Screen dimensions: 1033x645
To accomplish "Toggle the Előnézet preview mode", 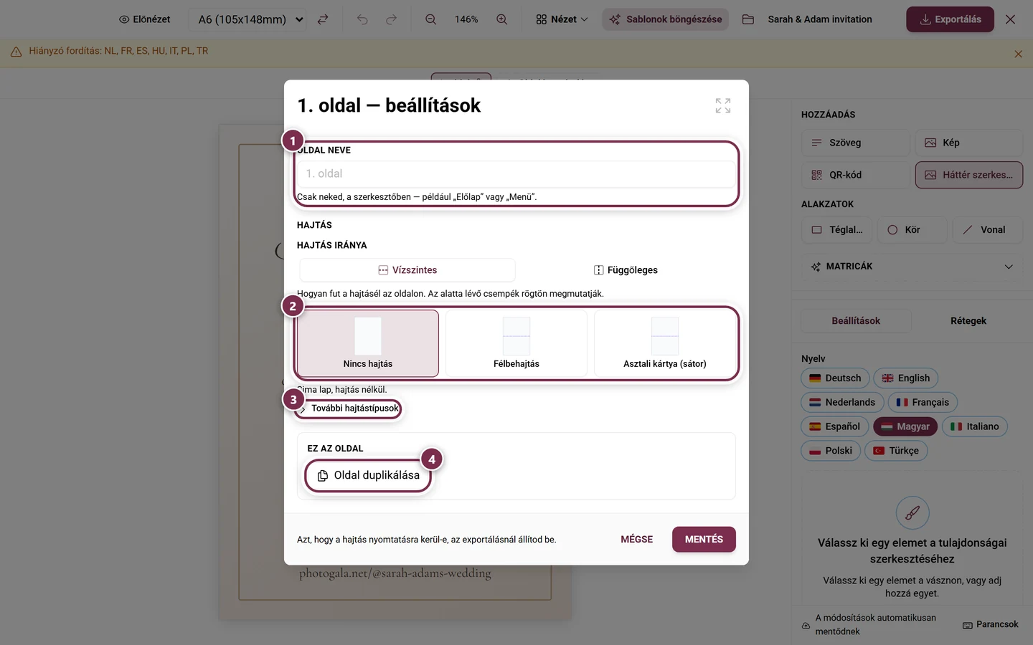I will tap(144, 19).
